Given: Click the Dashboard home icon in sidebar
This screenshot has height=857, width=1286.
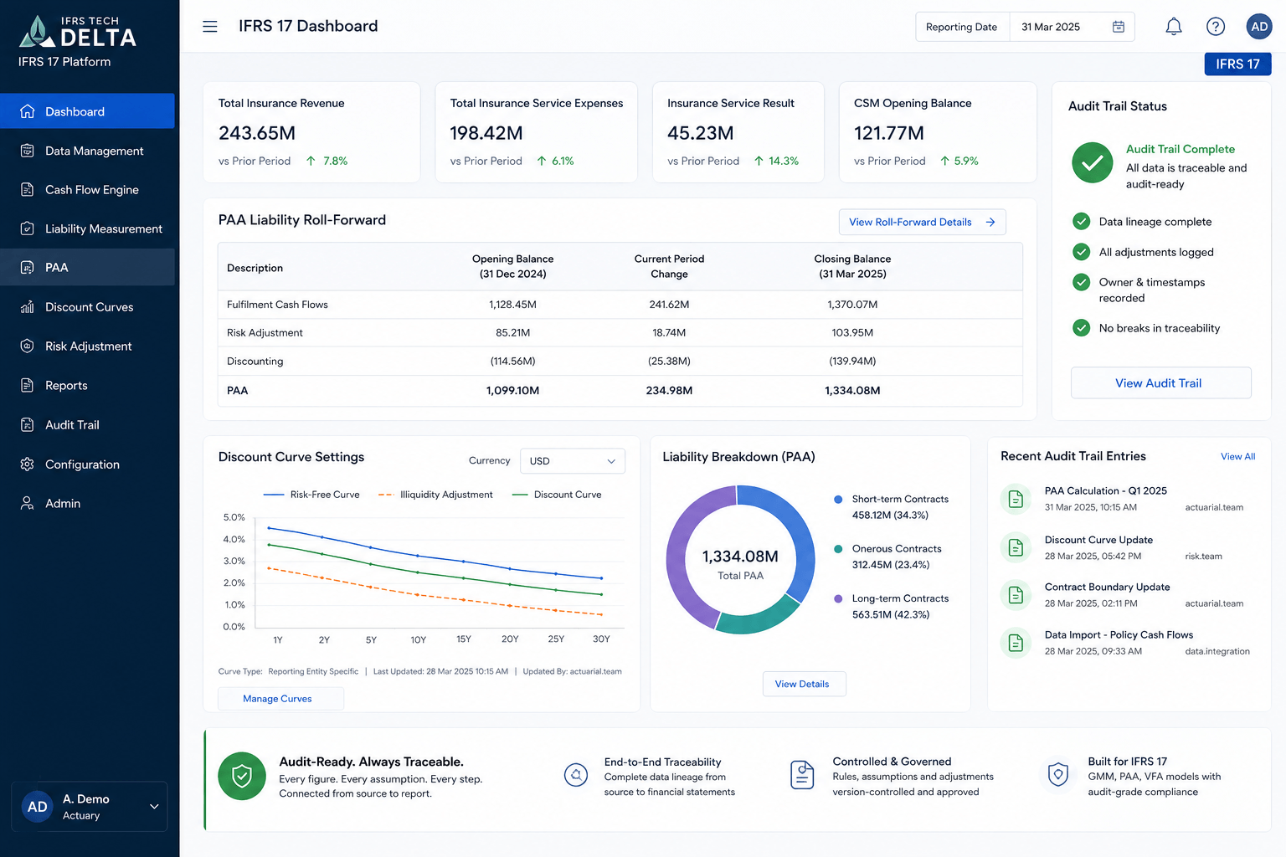Looking at the screenshot, I should (27, 111).
